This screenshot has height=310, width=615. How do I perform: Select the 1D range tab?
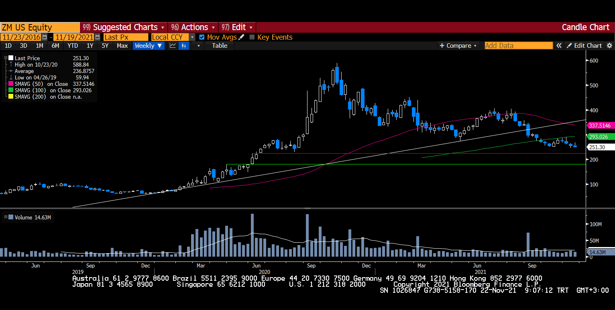8,45
